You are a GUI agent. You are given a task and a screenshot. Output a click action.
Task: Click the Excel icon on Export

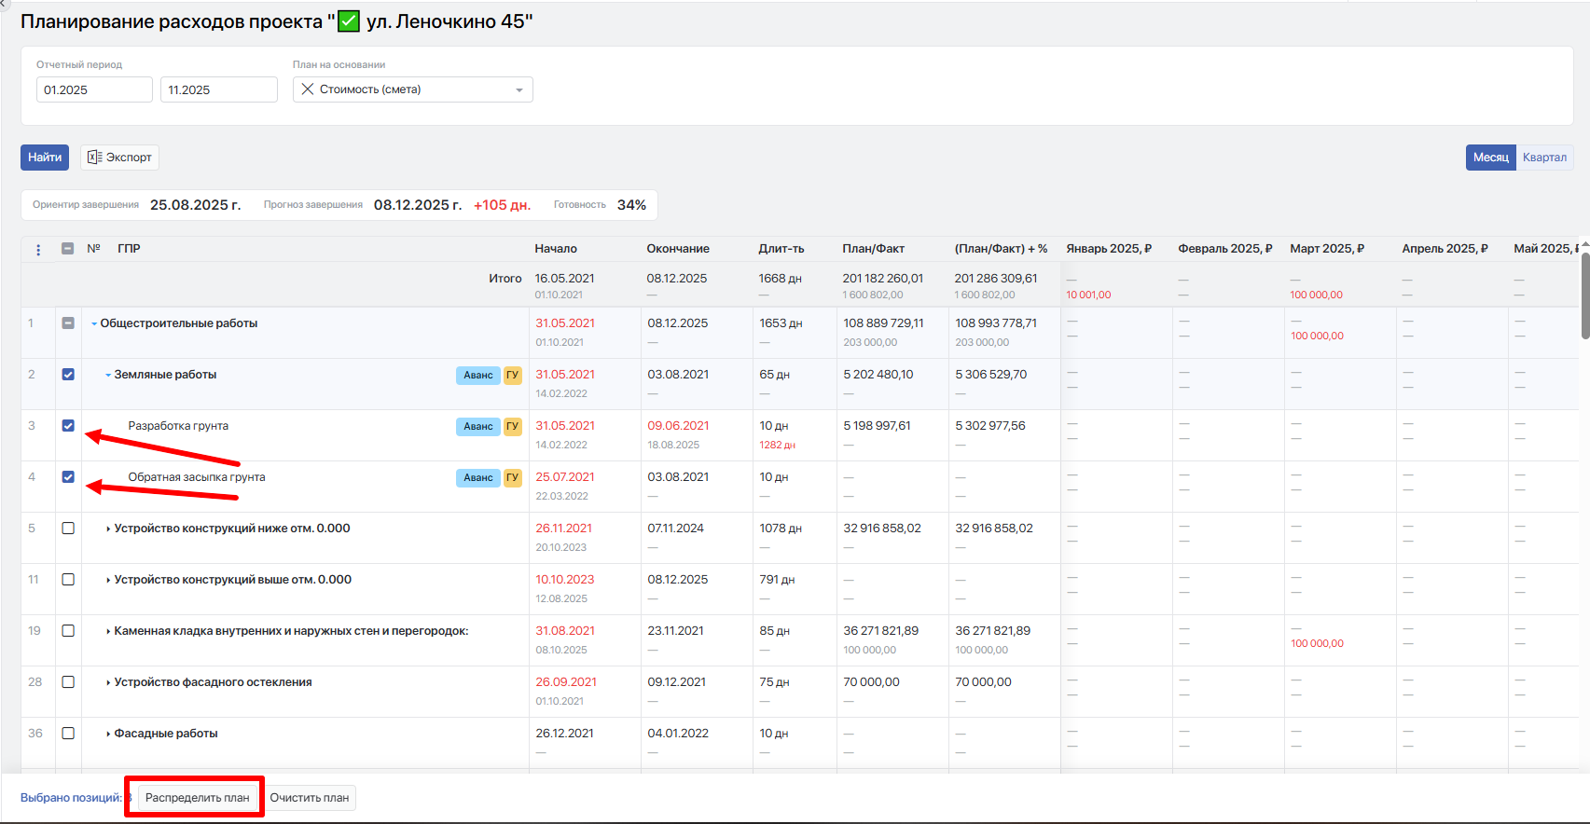[x=94, y=158]
